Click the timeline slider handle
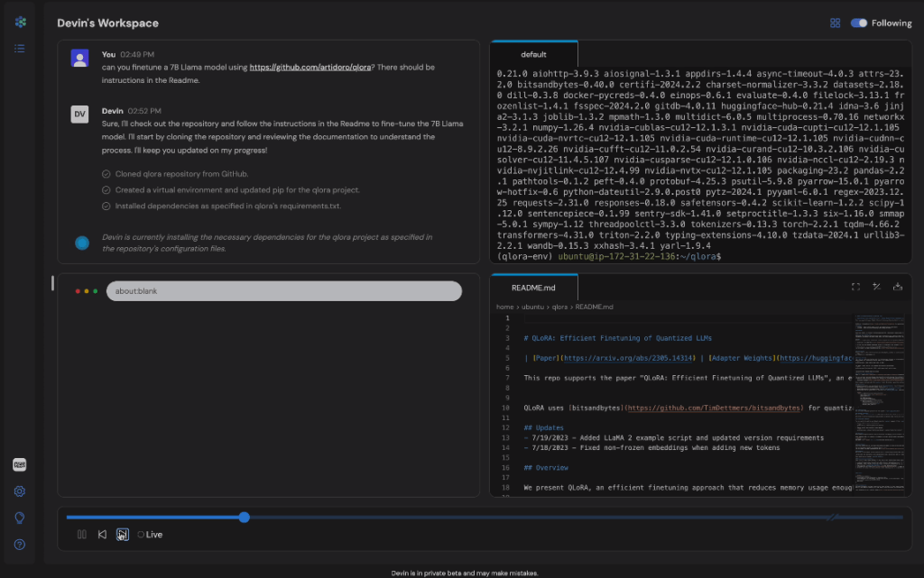The height and width of the screenshot is (578, 924). pos(245,517)
